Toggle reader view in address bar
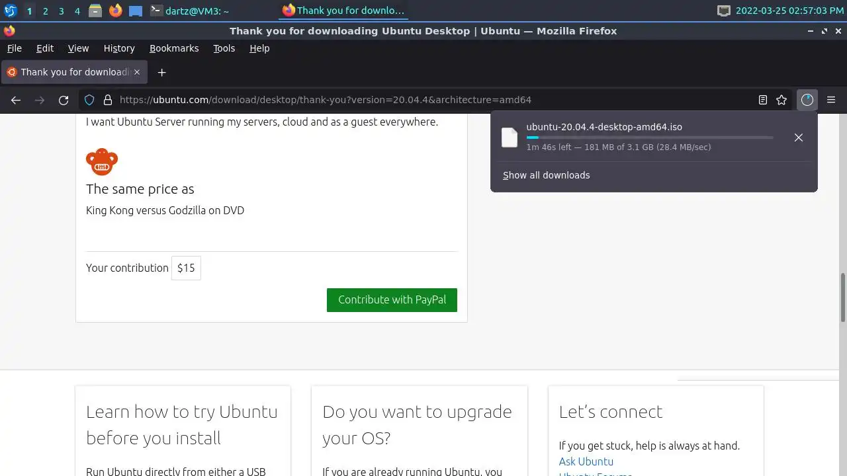847x476 pixels. pyautogui.click(x=763, y=100)
